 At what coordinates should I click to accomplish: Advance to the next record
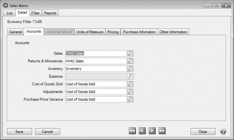(152, 131)
